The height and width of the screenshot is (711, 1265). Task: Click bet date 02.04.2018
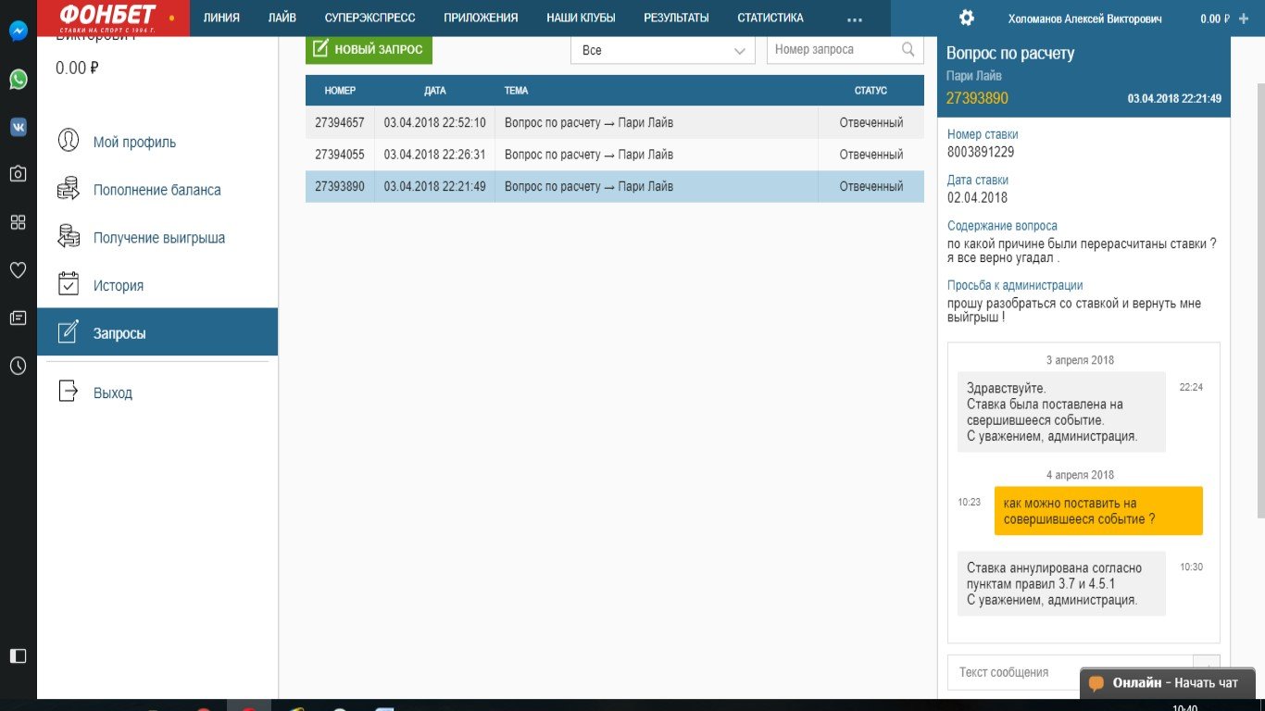tap(977, 198)
